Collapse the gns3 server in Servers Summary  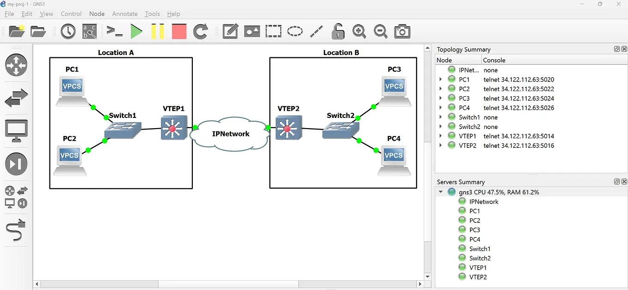440,191
